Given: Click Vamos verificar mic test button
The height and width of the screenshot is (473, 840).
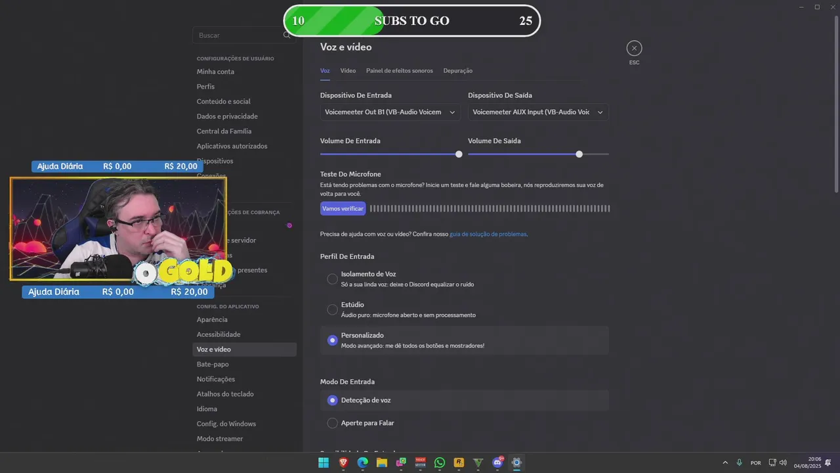Looking at the screenshot, I should (x=343, y=208).
